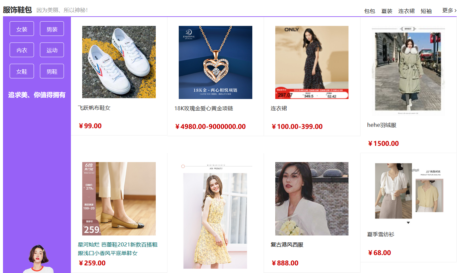Screen dimensions: 459x273
Task: Open the 短袖 header link
Action: 426,11
